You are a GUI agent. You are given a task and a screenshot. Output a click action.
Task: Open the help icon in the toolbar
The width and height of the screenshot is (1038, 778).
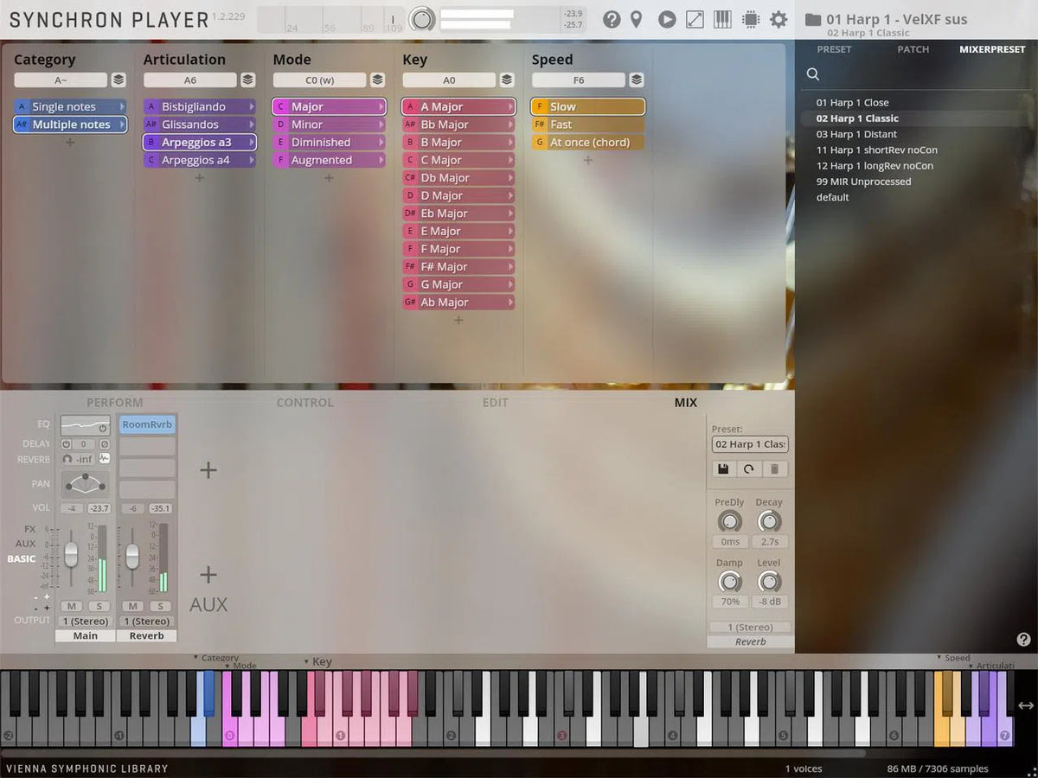pyautogui.click(x=612, y=19)
